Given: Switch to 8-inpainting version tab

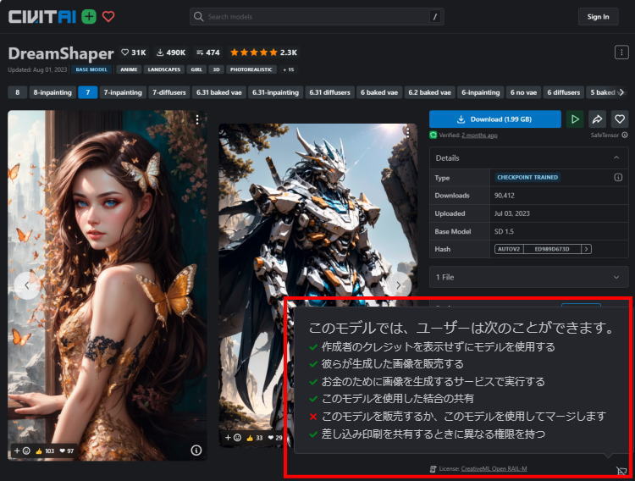Looking at the screenshot, I should 52,92.
